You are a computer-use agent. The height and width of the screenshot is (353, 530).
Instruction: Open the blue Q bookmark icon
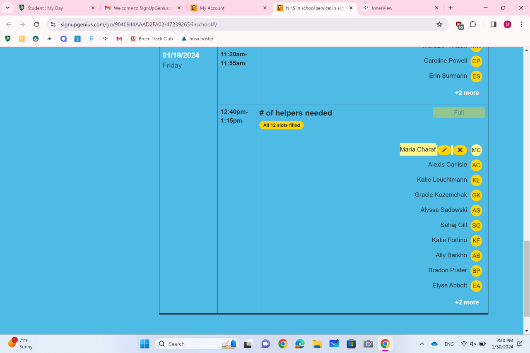click(63, 38)
